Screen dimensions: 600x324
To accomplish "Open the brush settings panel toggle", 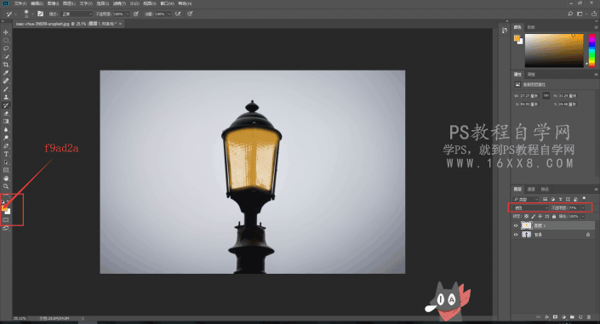I will tap(40, 14).
